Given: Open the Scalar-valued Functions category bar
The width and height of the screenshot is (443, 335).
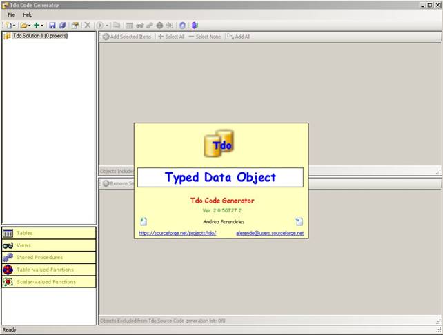Looking at the screenshot, I should (49, 282).
